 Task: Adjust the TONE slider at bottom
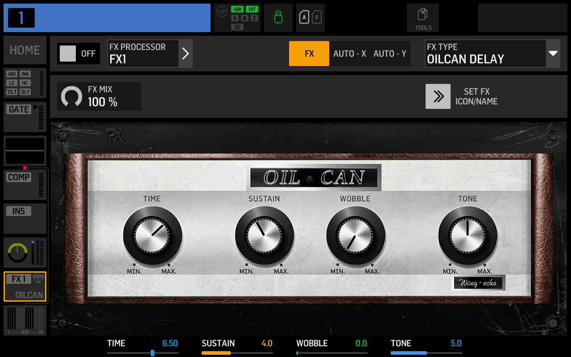426,353
